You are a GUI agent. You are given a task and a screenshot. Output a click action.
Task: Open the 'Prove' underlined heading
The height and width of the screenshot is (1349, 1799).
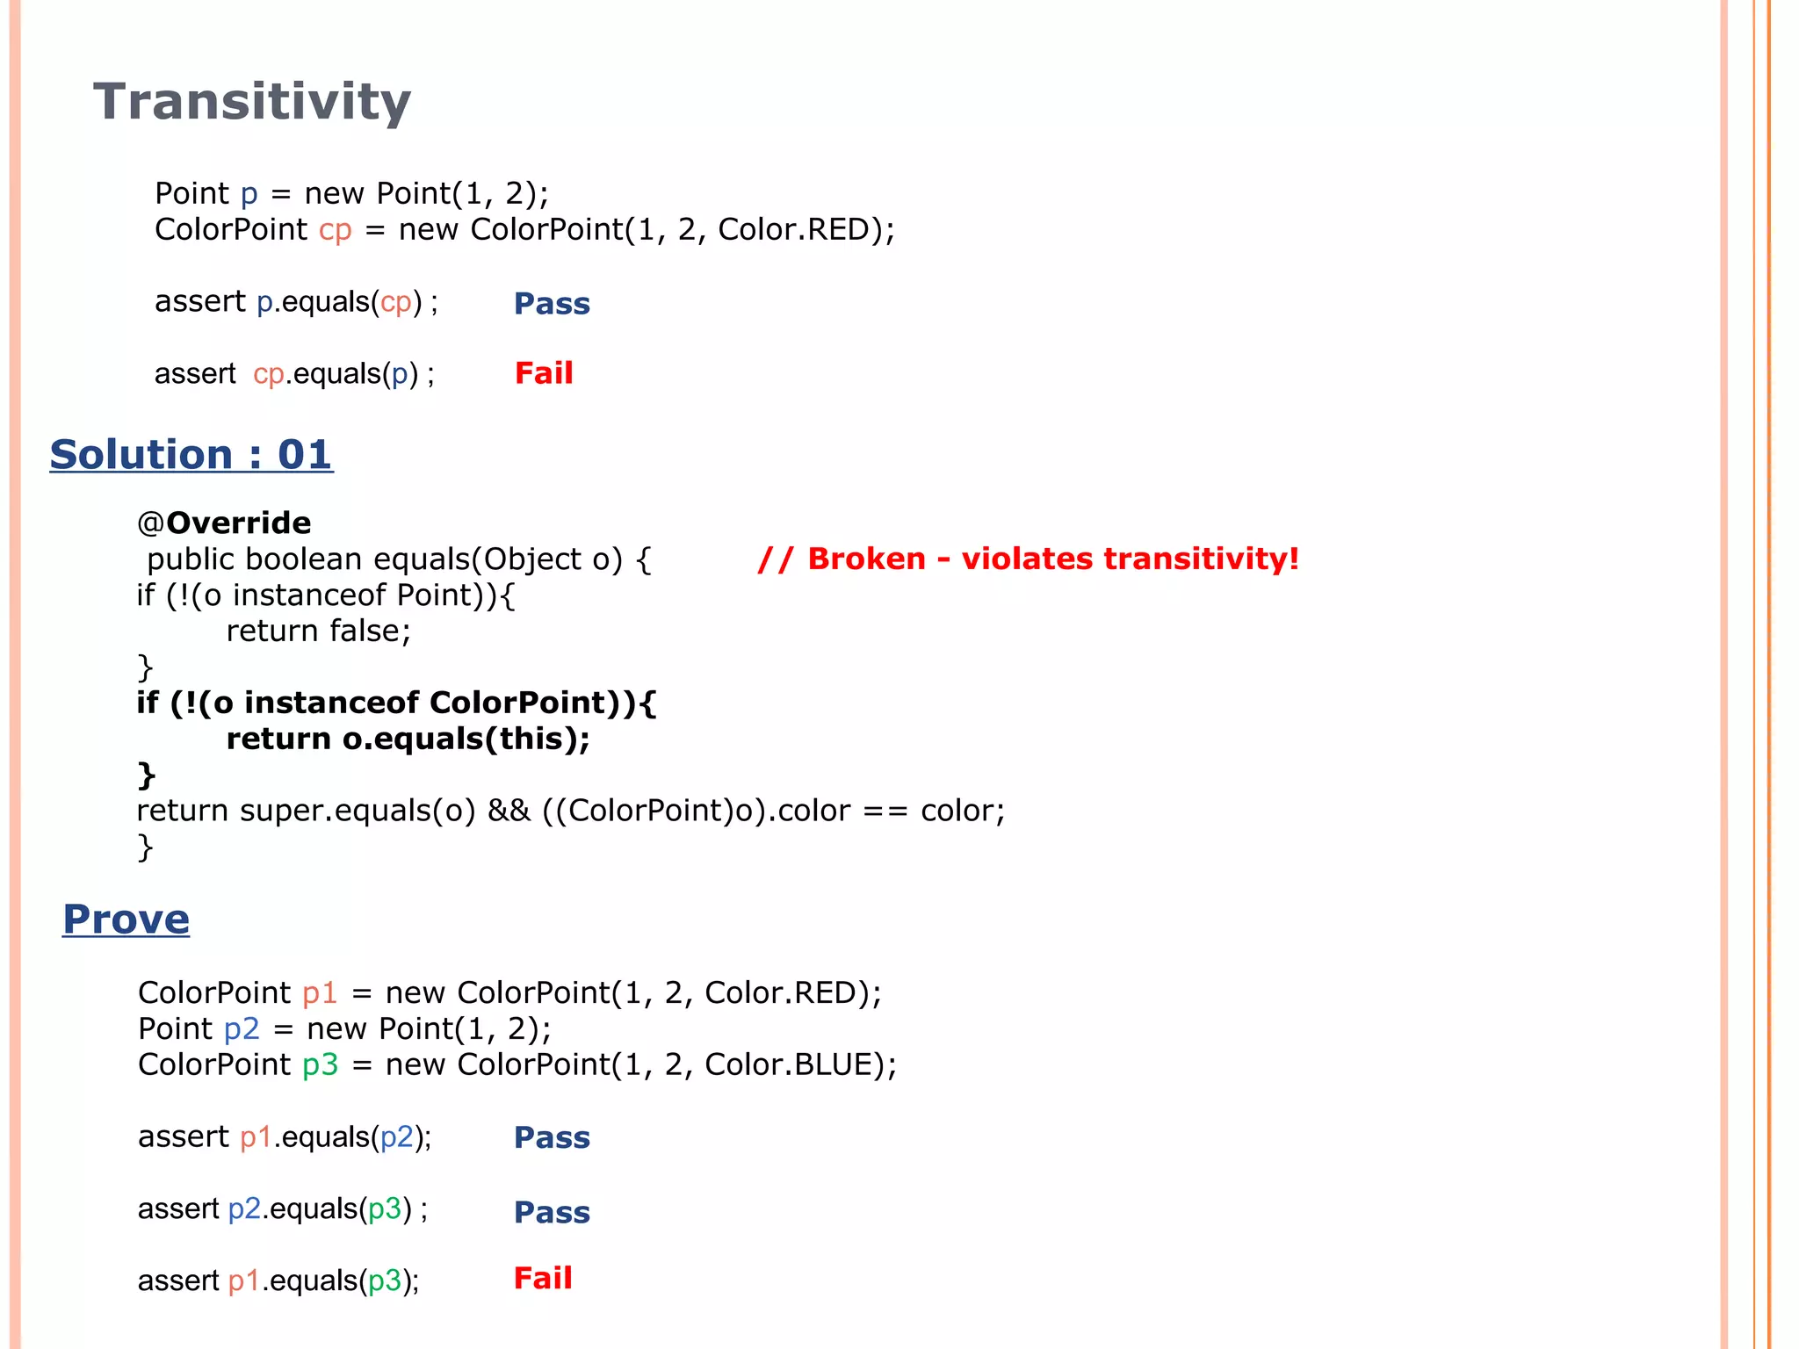coord(126,920)
